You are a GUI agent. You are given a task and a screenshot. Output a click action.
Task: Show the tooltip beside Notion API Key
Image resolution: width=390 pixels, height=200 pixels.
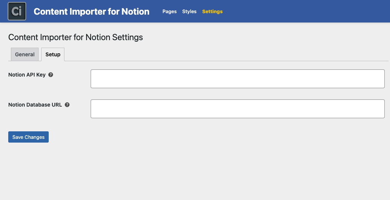click(51, 75)
